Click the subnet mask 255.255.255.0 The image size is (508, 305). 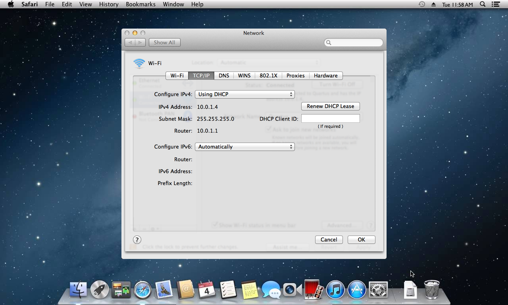216,119
